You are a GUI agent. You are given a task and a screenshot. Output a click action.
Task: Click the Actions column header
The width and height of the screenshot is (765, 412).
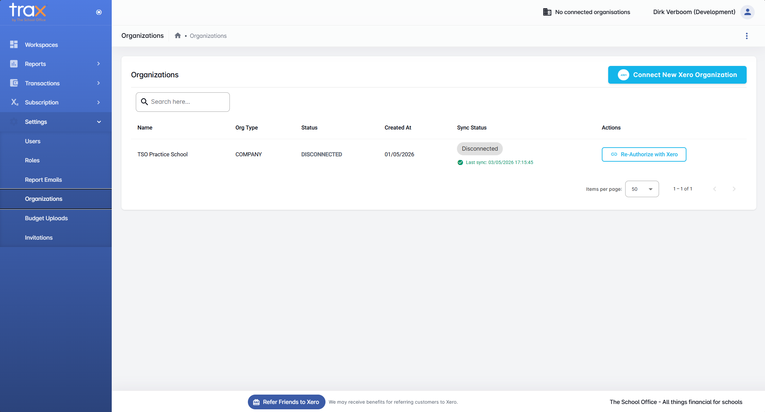pyautogui.click(x=611, y=128)
